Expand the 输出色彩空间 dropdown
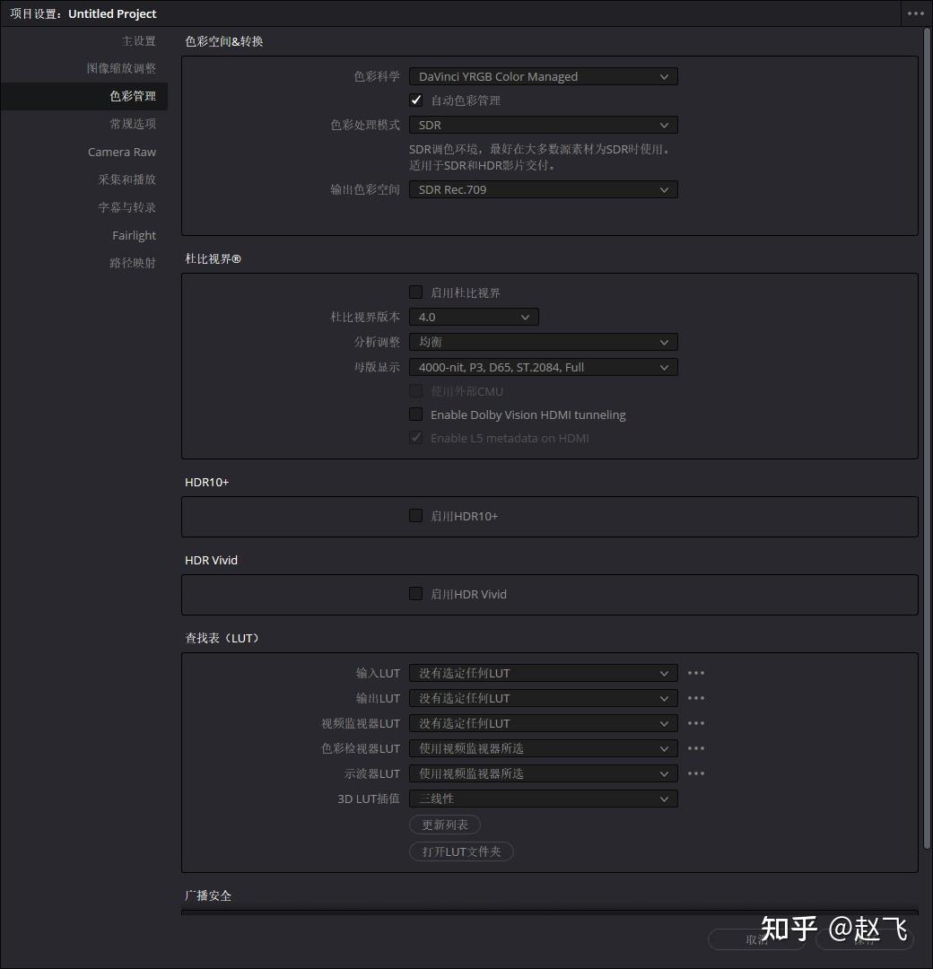Screen dimensions: 933x969 pos(542,189)
